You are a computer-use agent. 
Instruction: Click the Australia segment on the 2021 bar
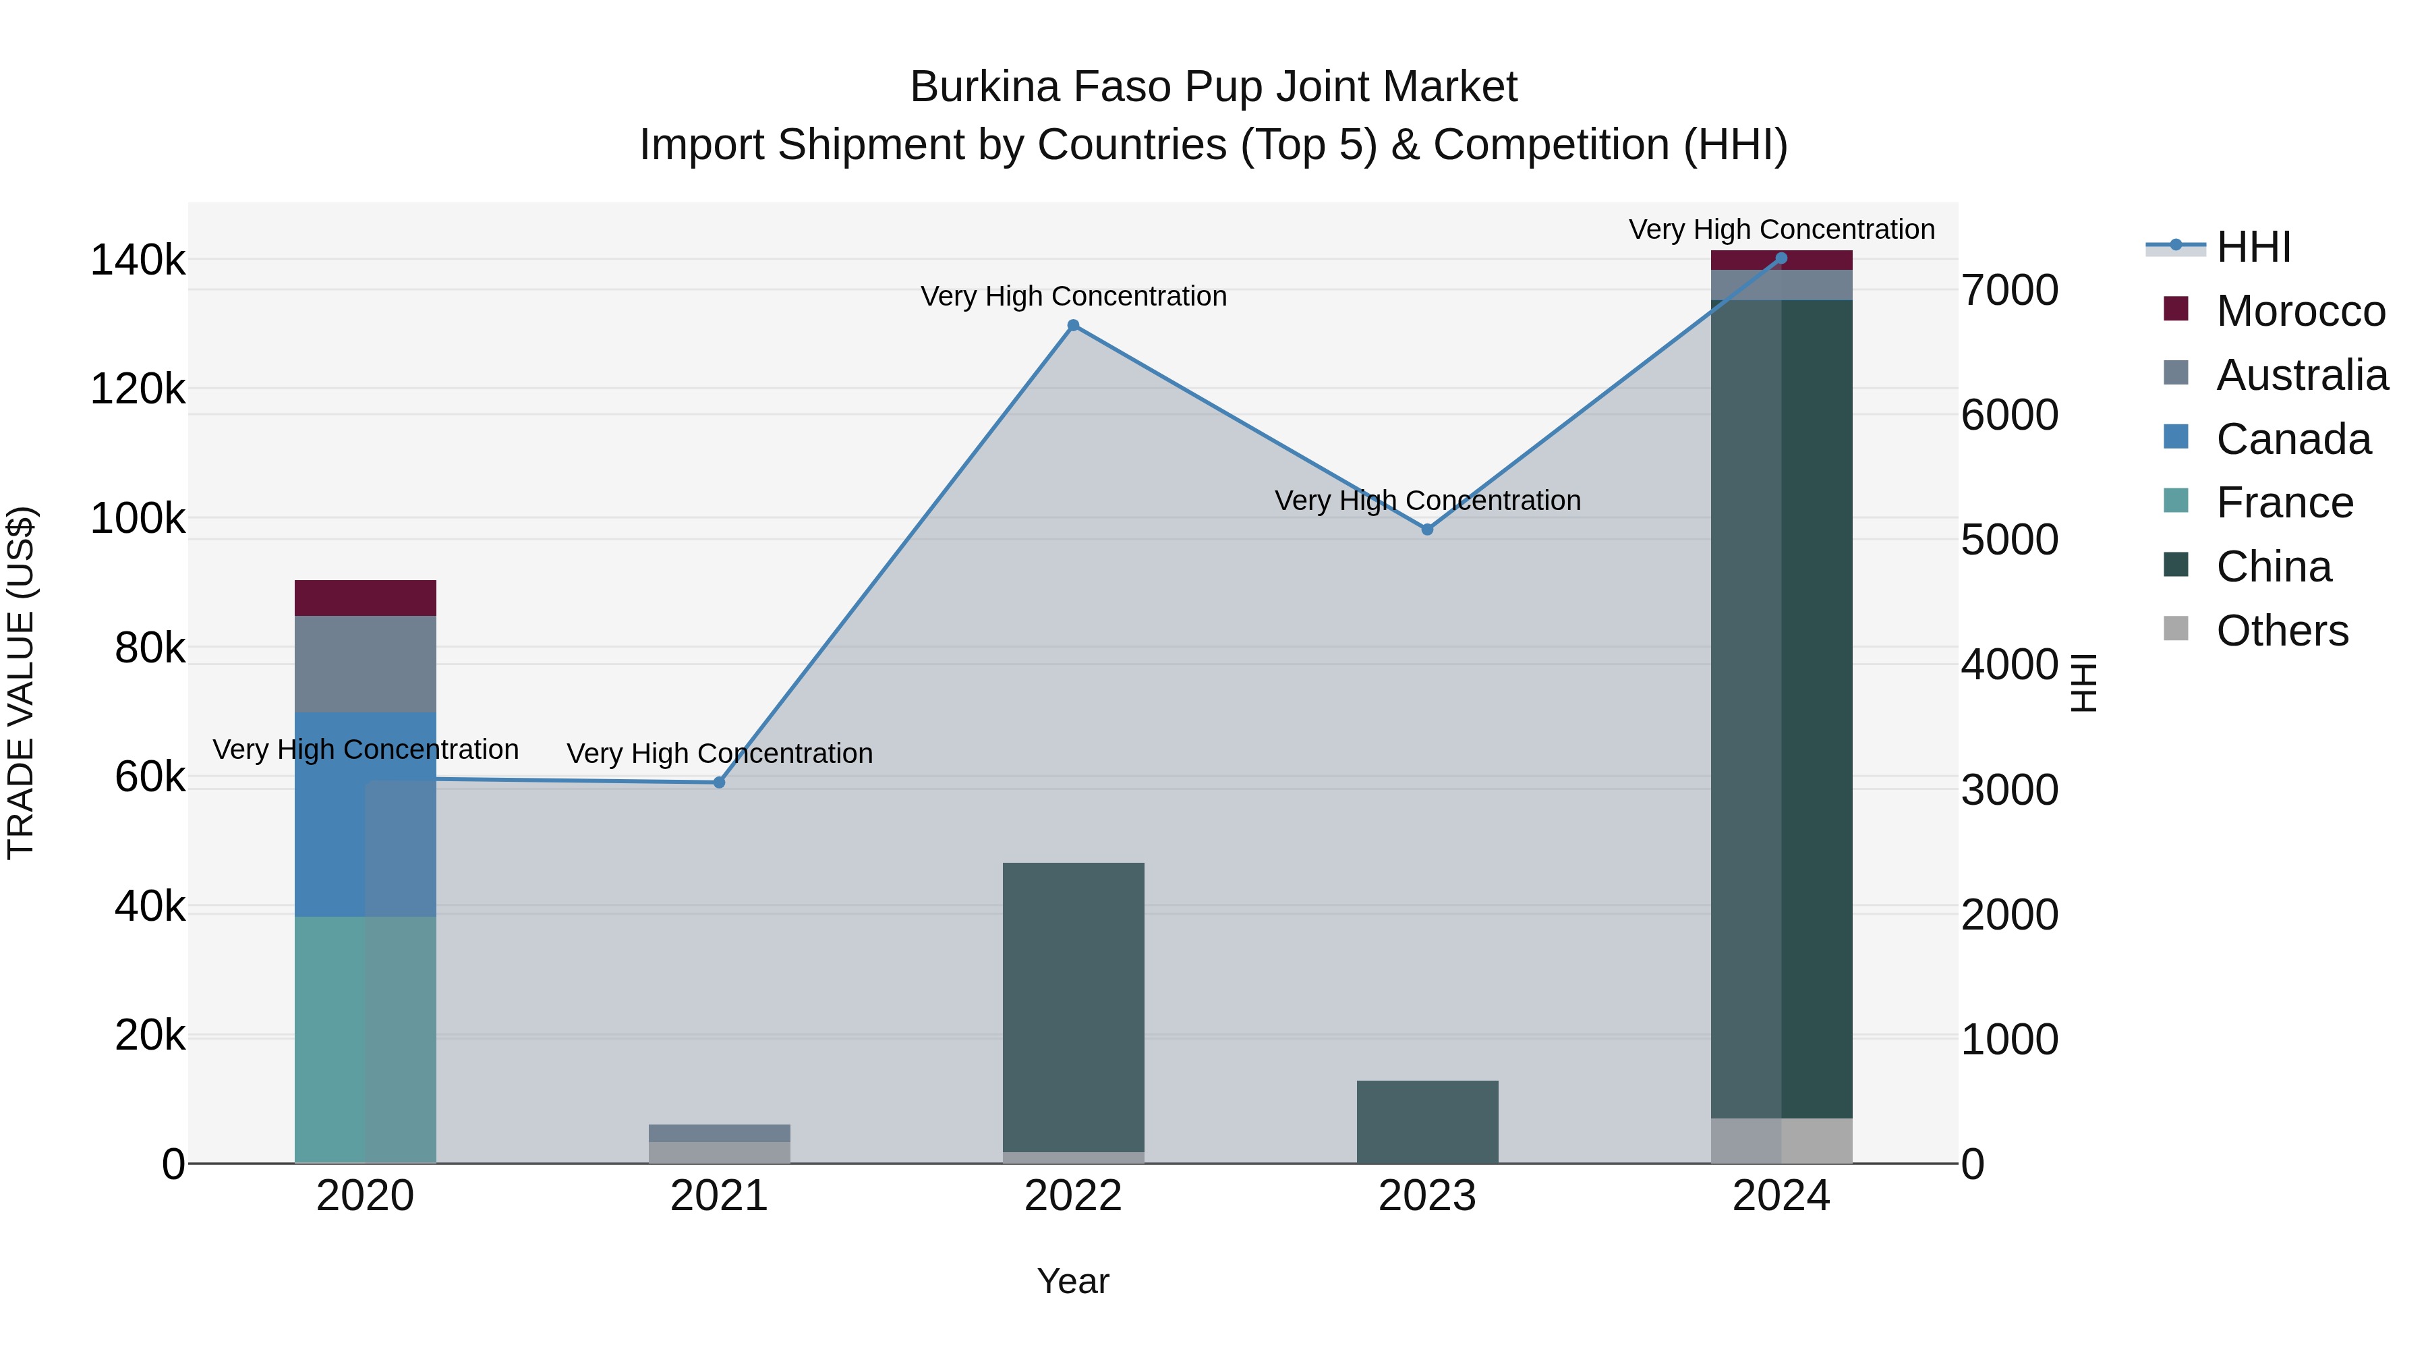click(x=719, y=1133)
